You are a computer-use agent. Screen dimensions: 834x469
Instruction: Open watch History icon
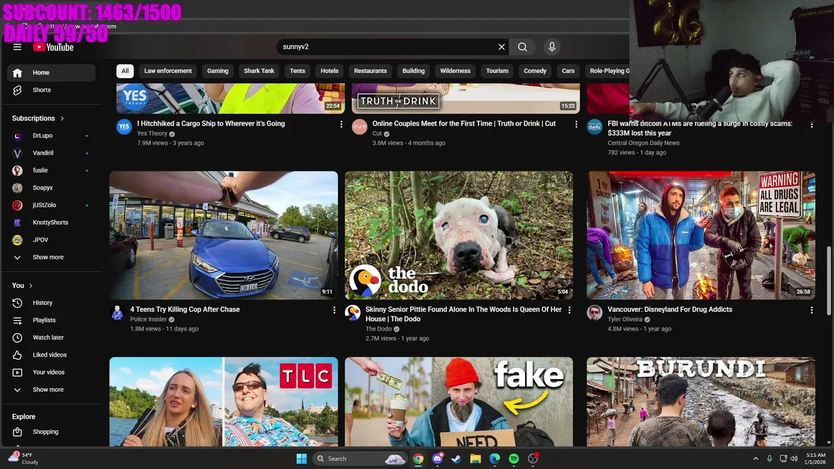18,303
